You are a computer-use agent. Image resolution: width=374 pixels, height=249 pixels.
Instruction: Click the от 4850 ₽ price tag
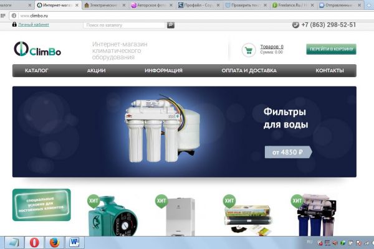tap(288, 152)
